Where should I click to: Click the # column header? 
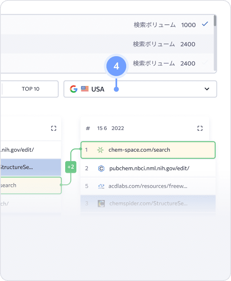point(88,129)
